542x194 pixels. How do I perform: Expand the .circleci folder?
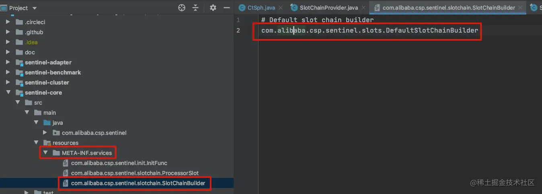click(x=8, y=22)
